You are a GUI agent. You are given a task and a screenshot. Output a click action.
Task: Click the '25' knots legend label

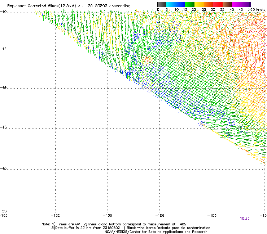204,10
